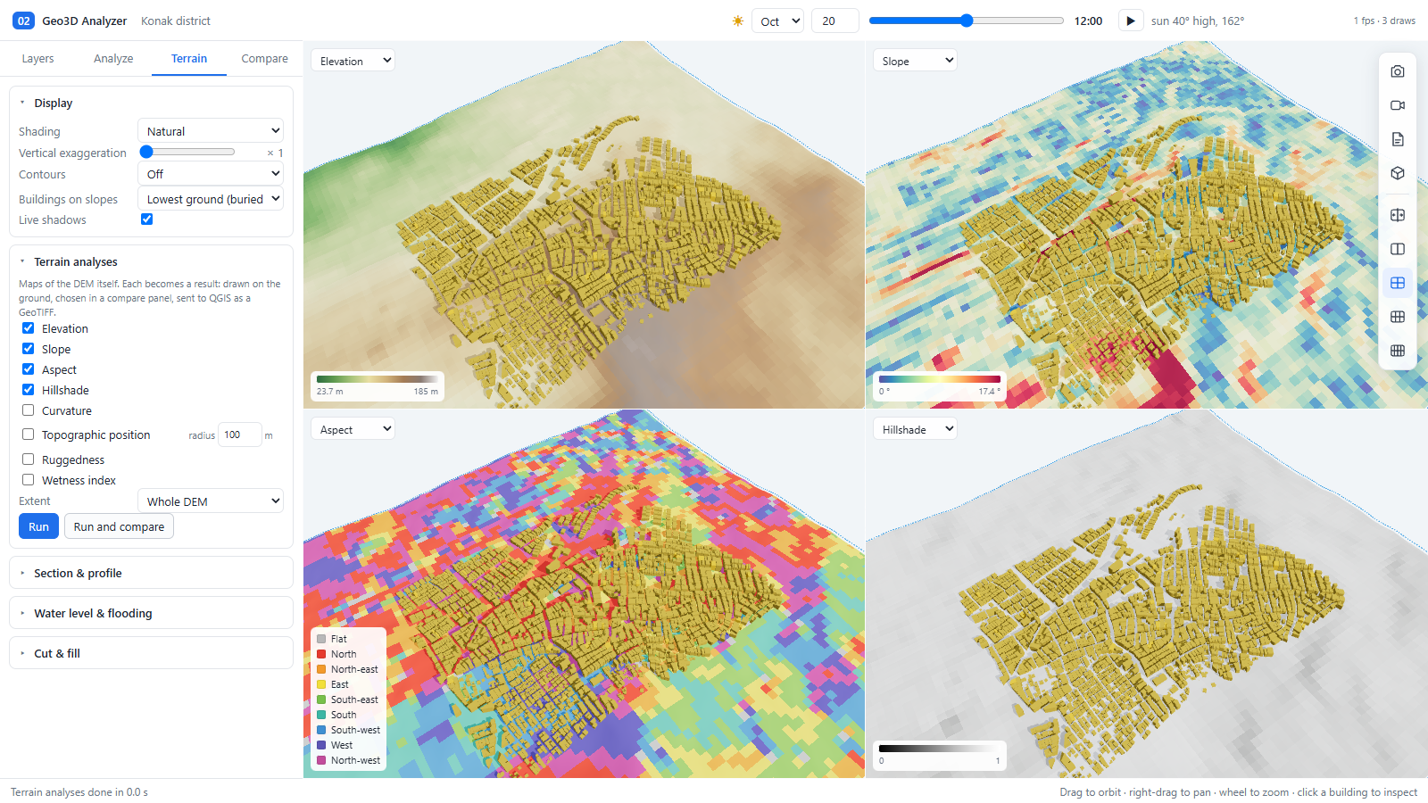Toggle the Live shadows checkbox

(147, 219)
